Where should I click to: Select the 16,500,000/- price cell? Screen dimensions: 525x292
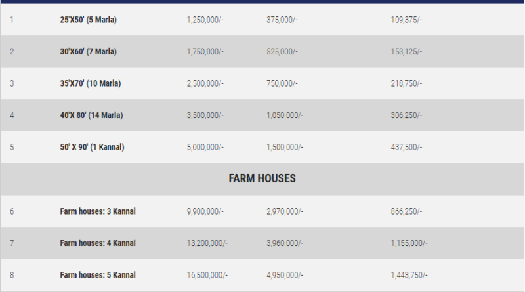(x=207, y=275)
